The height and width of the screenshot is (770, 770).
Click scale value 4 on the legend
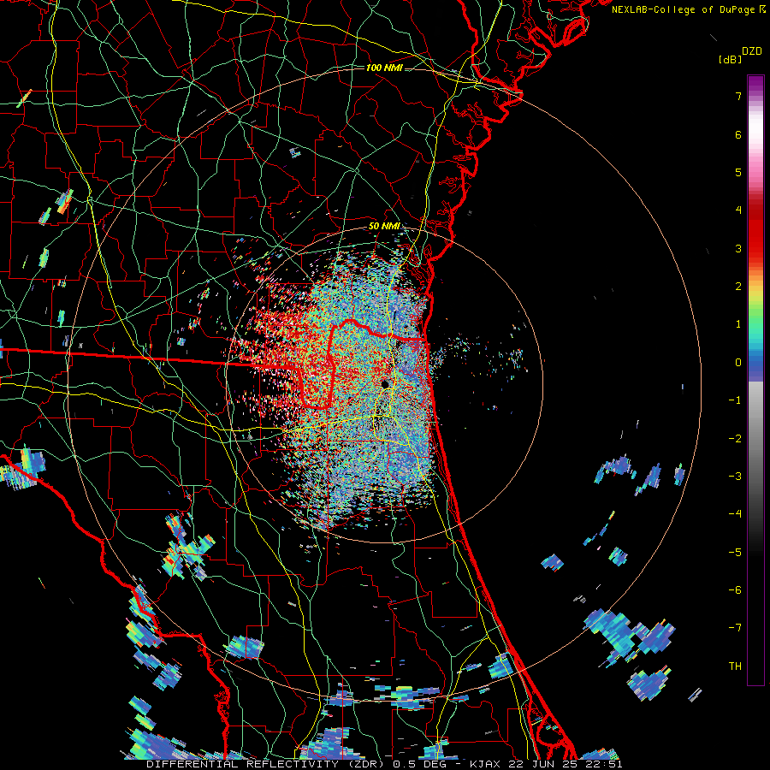pos(738,210)
